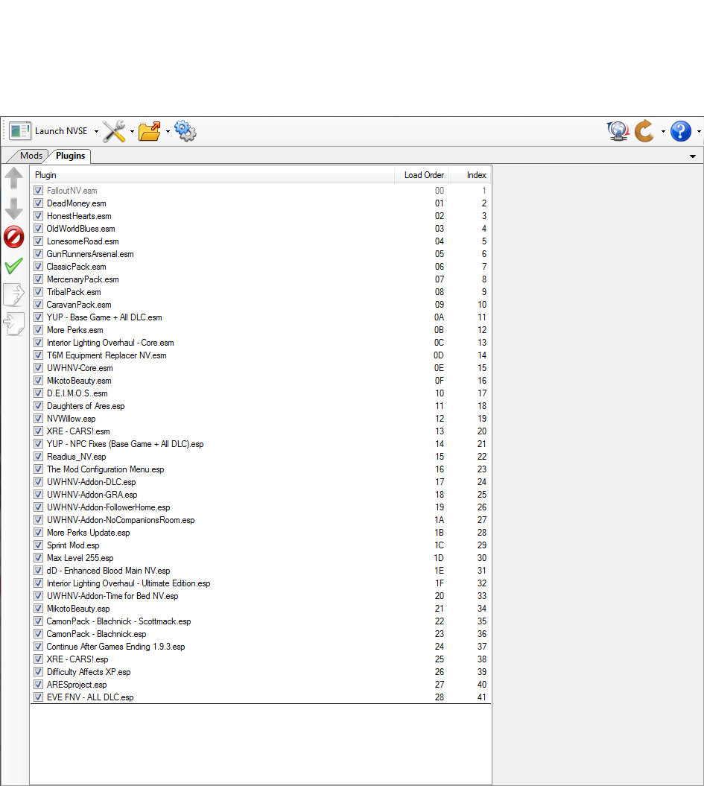
Task: Expand the Launch NVSE dropdown arrow
Action: (x=96, y=131)
